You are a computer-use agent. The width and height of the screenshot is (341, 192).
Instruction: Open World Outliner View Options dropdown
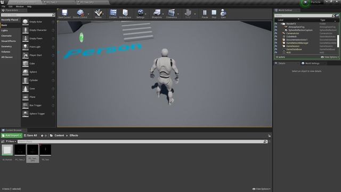pos(330,57)
